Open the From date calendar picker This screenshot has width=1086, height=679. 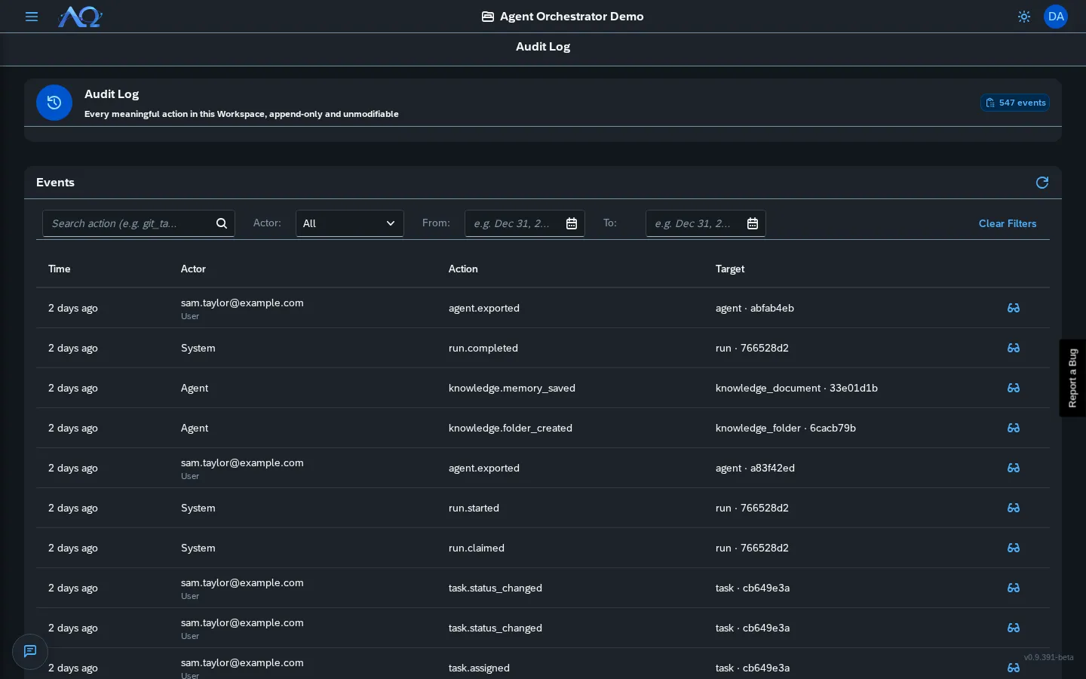[572, 223]
